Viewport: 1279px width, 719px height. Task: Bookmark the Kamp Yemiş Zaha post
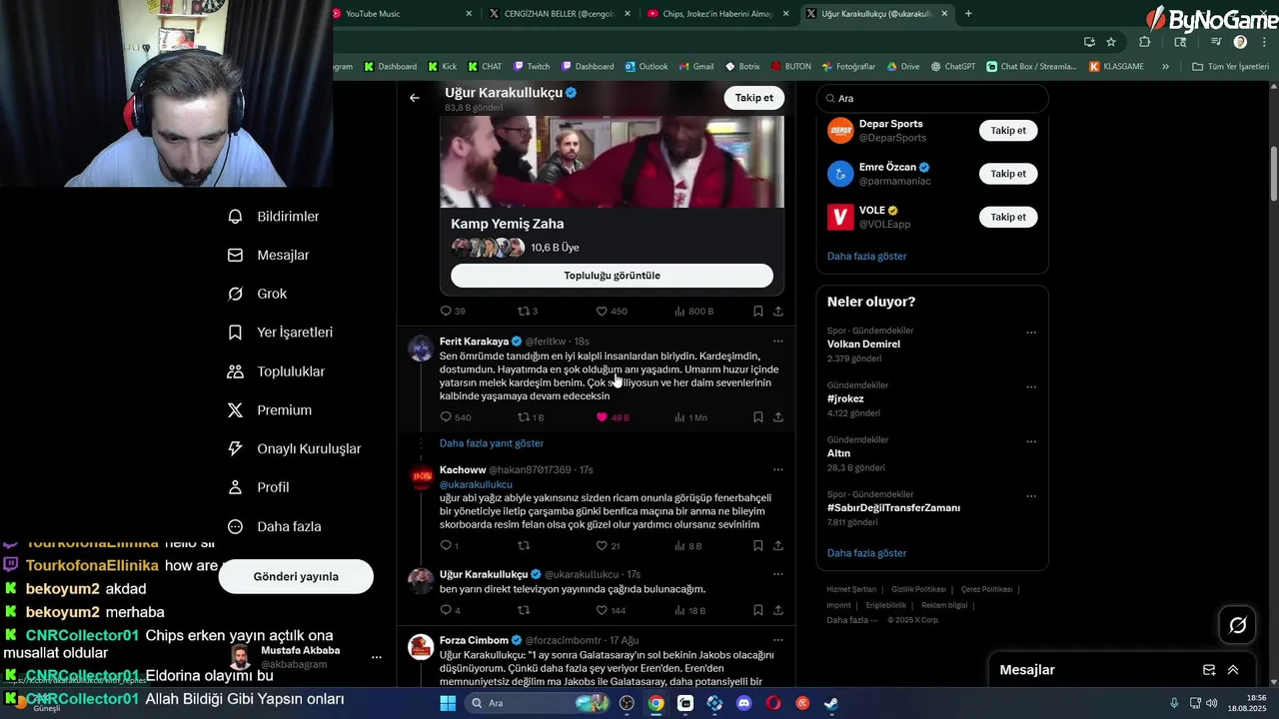(x=758, y=312)
